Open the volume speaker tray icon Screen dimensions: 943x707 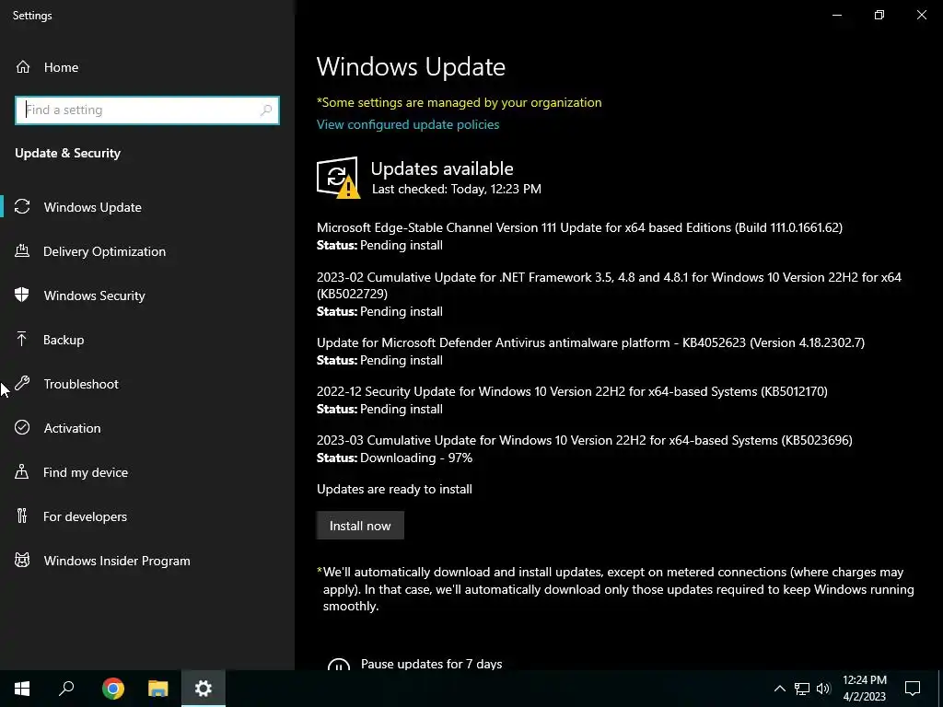tap(823, 689)
